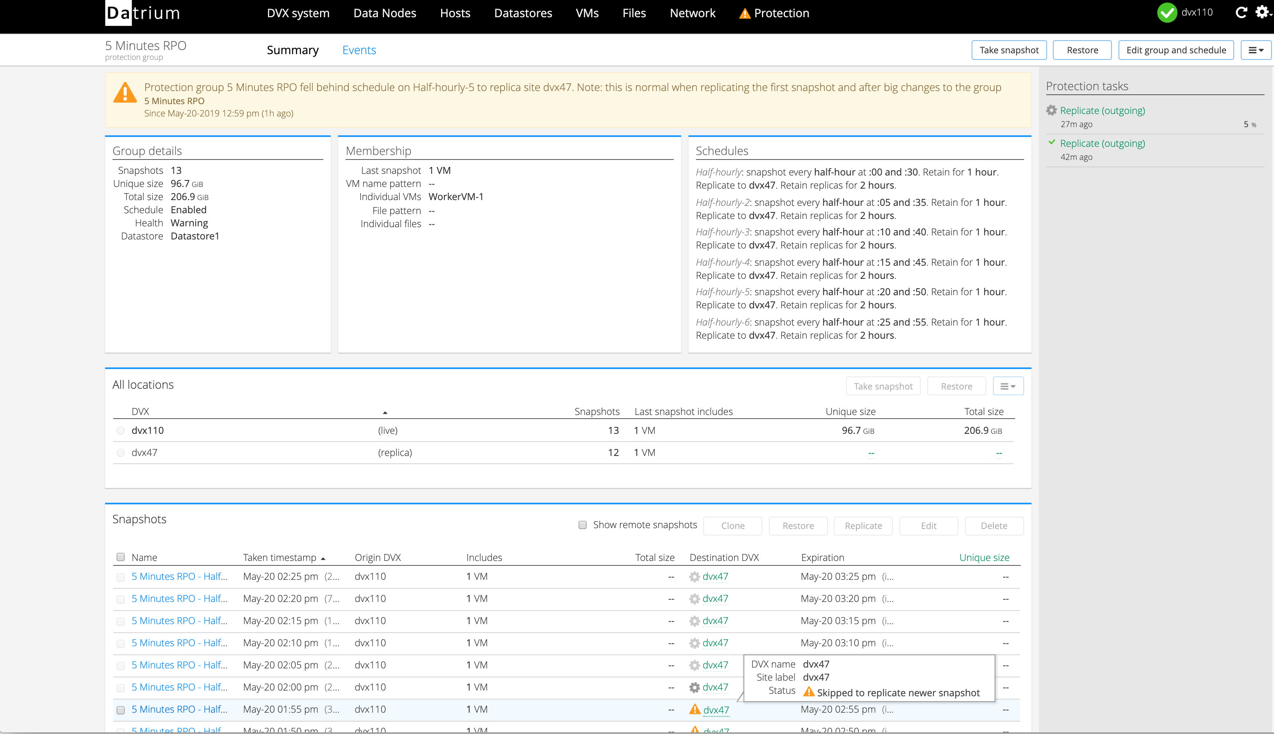
Task: Click Restore in the All locations panel
Action: pos(957,386)
